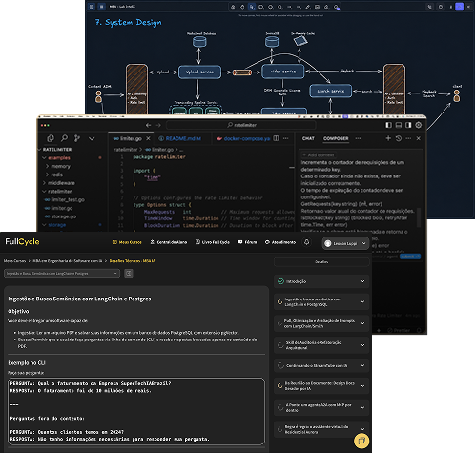Screen dimensions: 475x453
Task: Open Livro Full Cycle in navigation
Action: [x=213, y=242]
